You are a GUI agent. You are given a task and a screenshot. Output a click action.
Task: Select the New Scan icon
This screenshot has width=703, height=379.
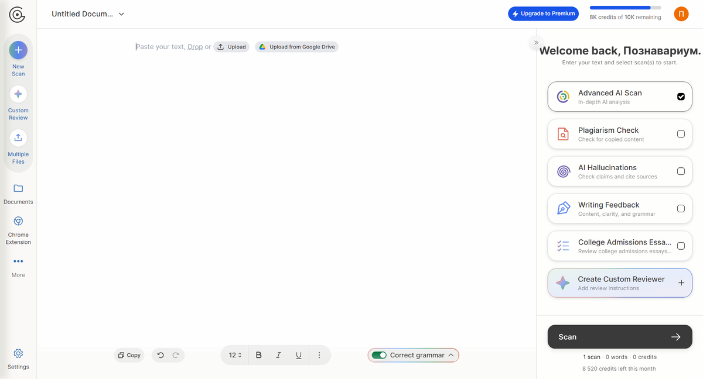click(18, 50)
